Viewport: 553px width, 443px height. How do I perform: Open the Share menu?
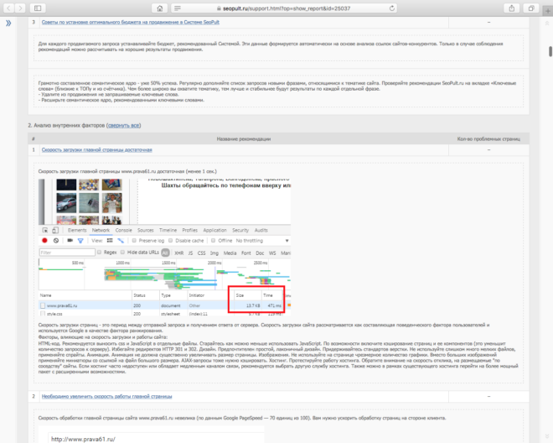click(x=511, y=8)
